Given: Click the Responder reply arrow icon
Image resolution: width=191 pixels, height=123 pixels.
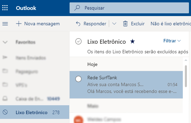Looking at the screenshot, I should pos(78,24).
